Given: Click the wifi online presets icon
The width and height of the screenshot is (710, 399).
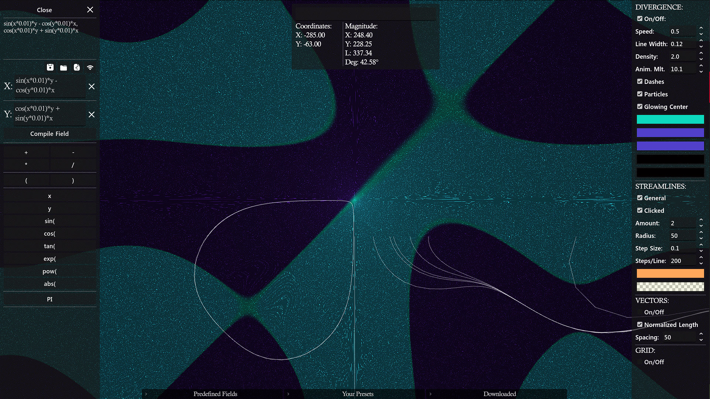Looking at the screenshot, I should click(x=90, y=67).
